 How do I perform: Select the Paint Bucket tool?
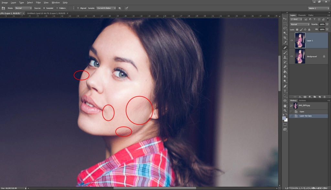(285, 72)
